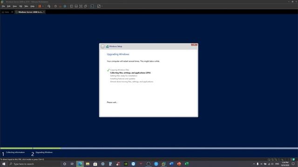This screenshot has height=167, width=298.
Task: Open the clock and date flyout
Action: coord(284,164)
